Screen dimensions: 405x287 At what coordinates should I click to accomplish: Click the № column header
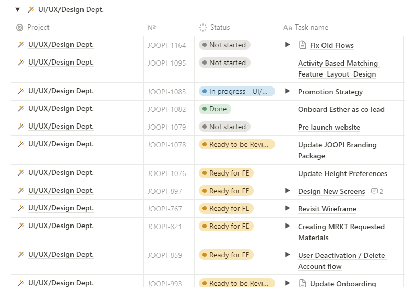[x=152, y=28]
